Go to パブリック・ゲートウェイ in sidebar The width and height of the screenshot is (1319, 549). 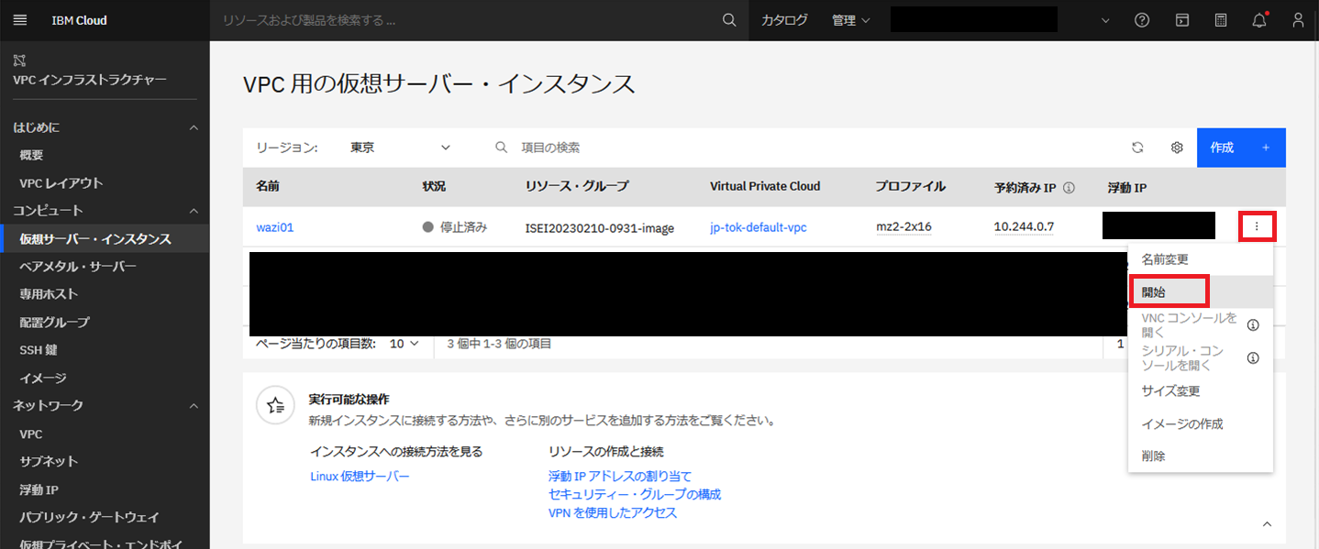[x=89, y=517]
